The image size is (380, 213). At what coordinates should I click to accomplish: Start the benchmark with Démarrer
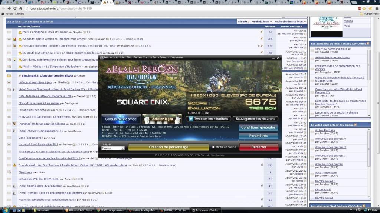pyautogui.click(x=259, y=147)
